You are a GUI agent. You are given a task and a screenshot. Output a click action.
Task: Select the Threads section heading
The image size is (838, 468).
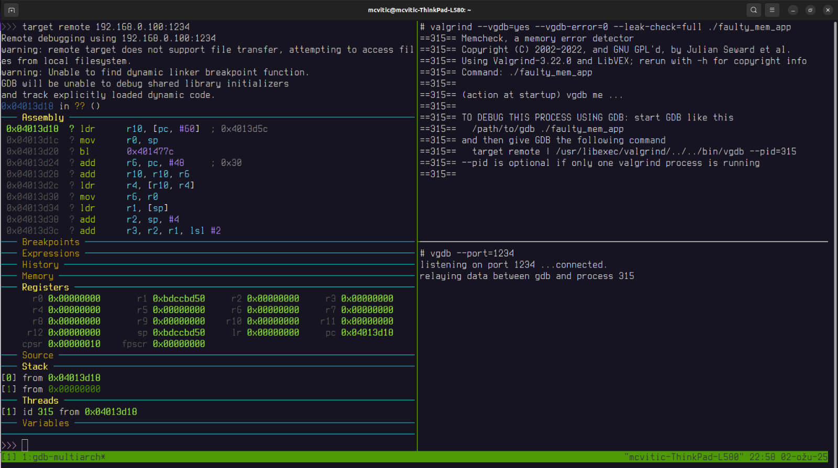[x=40, y=400]
